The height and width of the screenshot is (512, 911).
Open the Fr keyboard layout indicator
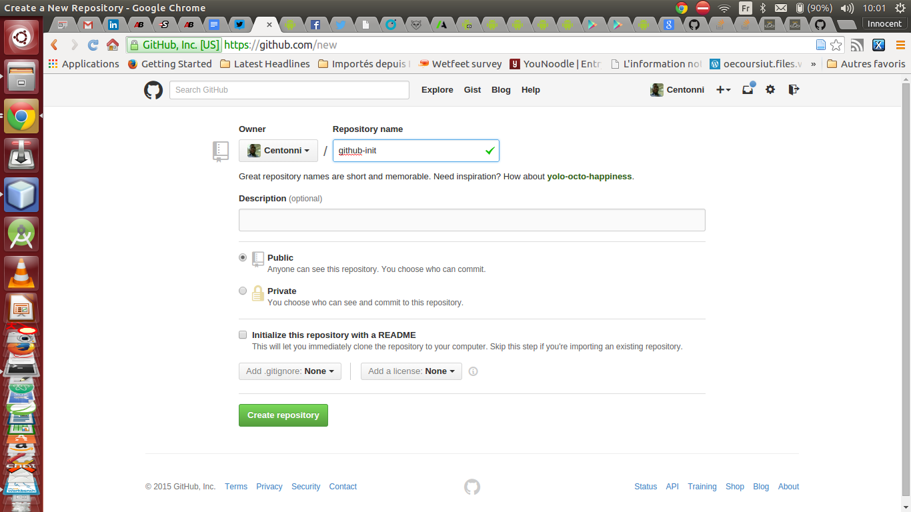point(745,8)
